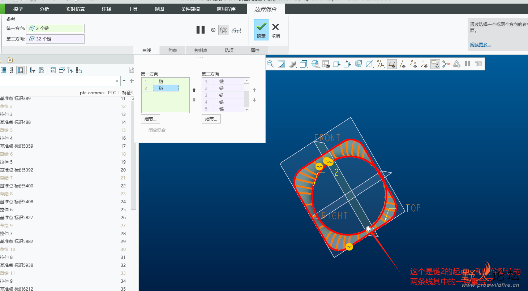Open the 属性 panel tab
This screenshot has width=528, height=291.
[x=255, y=51]
